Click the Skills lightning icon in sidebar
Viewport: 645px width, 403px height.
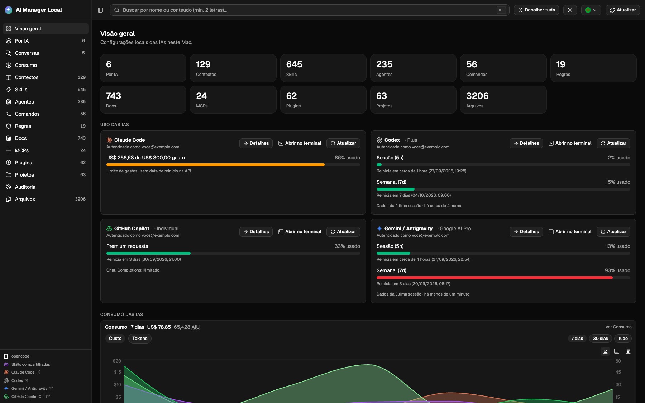(9, 90)
